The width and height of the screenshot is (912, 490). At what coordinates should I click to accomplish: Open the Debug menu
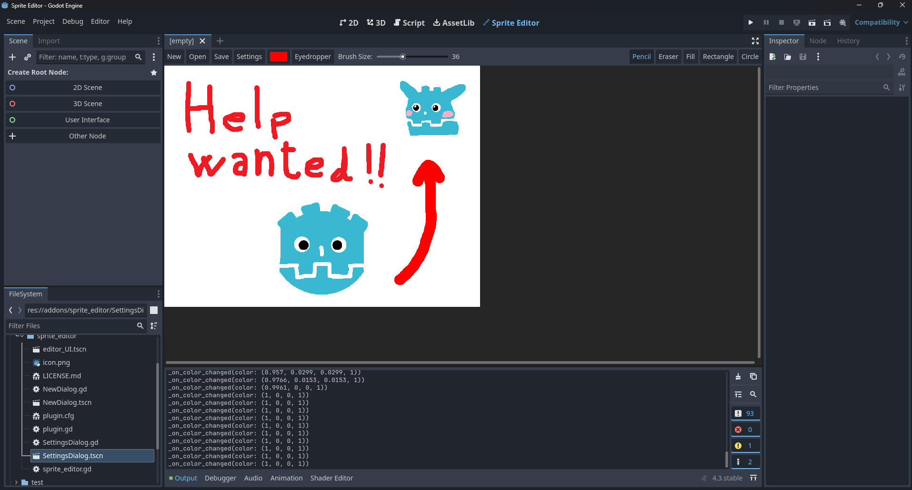click(73, 21)
